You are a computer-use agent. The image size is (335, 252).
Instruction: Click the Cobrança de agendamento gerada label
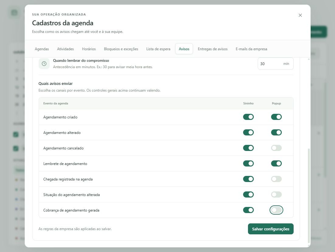[72, 210]
